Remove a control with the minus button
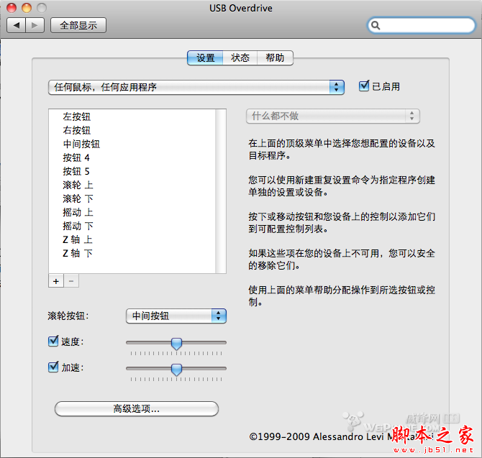482x458 pixels. click(71, 281)
